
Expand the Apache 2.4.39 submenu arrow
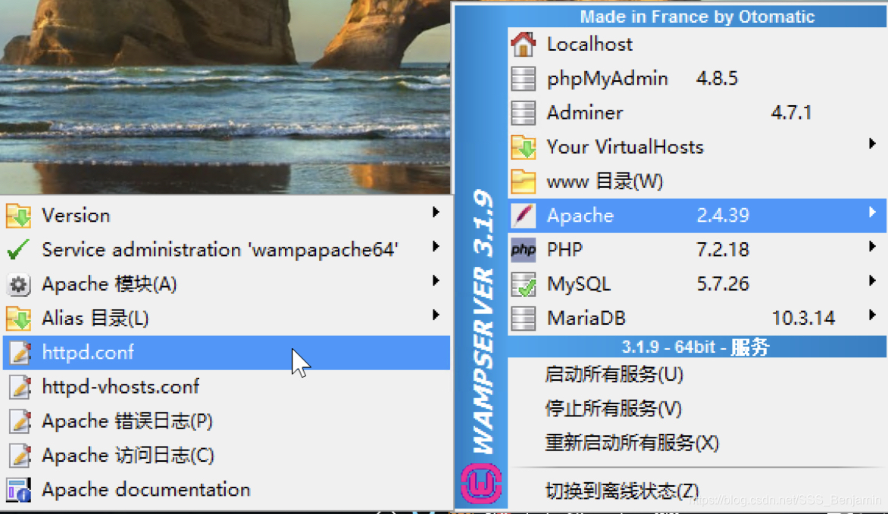(873, 212)
